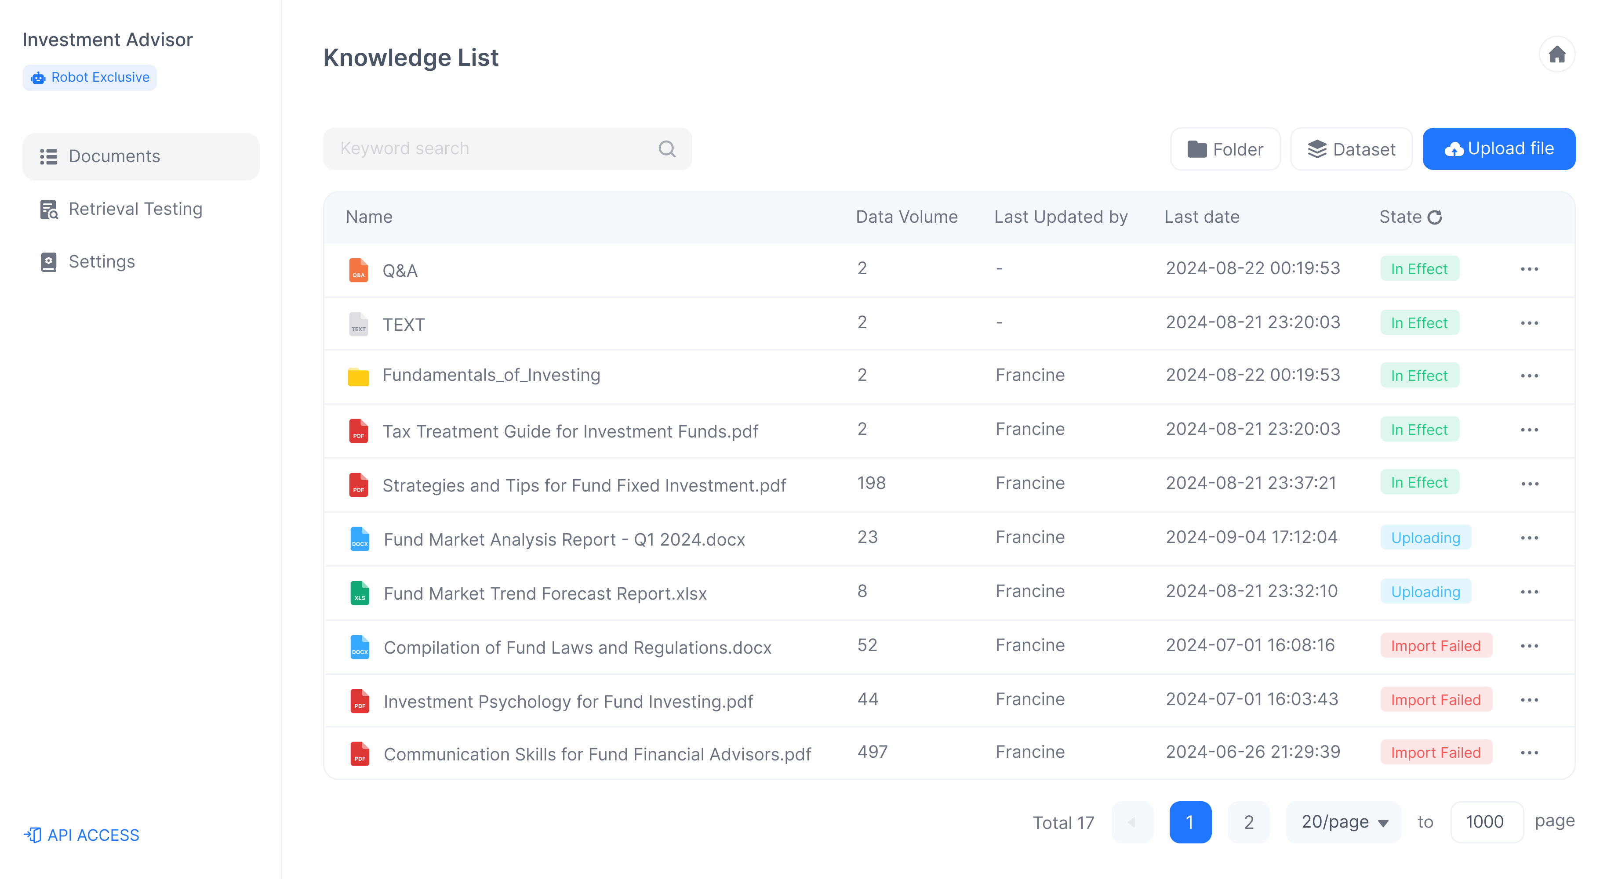Click the Q&A file icon

point(359,270)
